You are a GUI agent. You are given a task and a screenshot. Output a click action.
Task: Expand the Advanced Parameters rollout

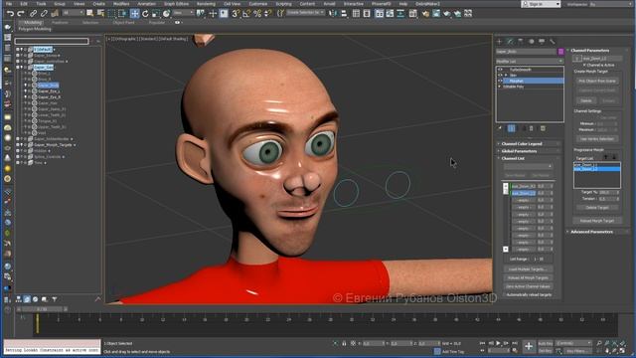598,232
